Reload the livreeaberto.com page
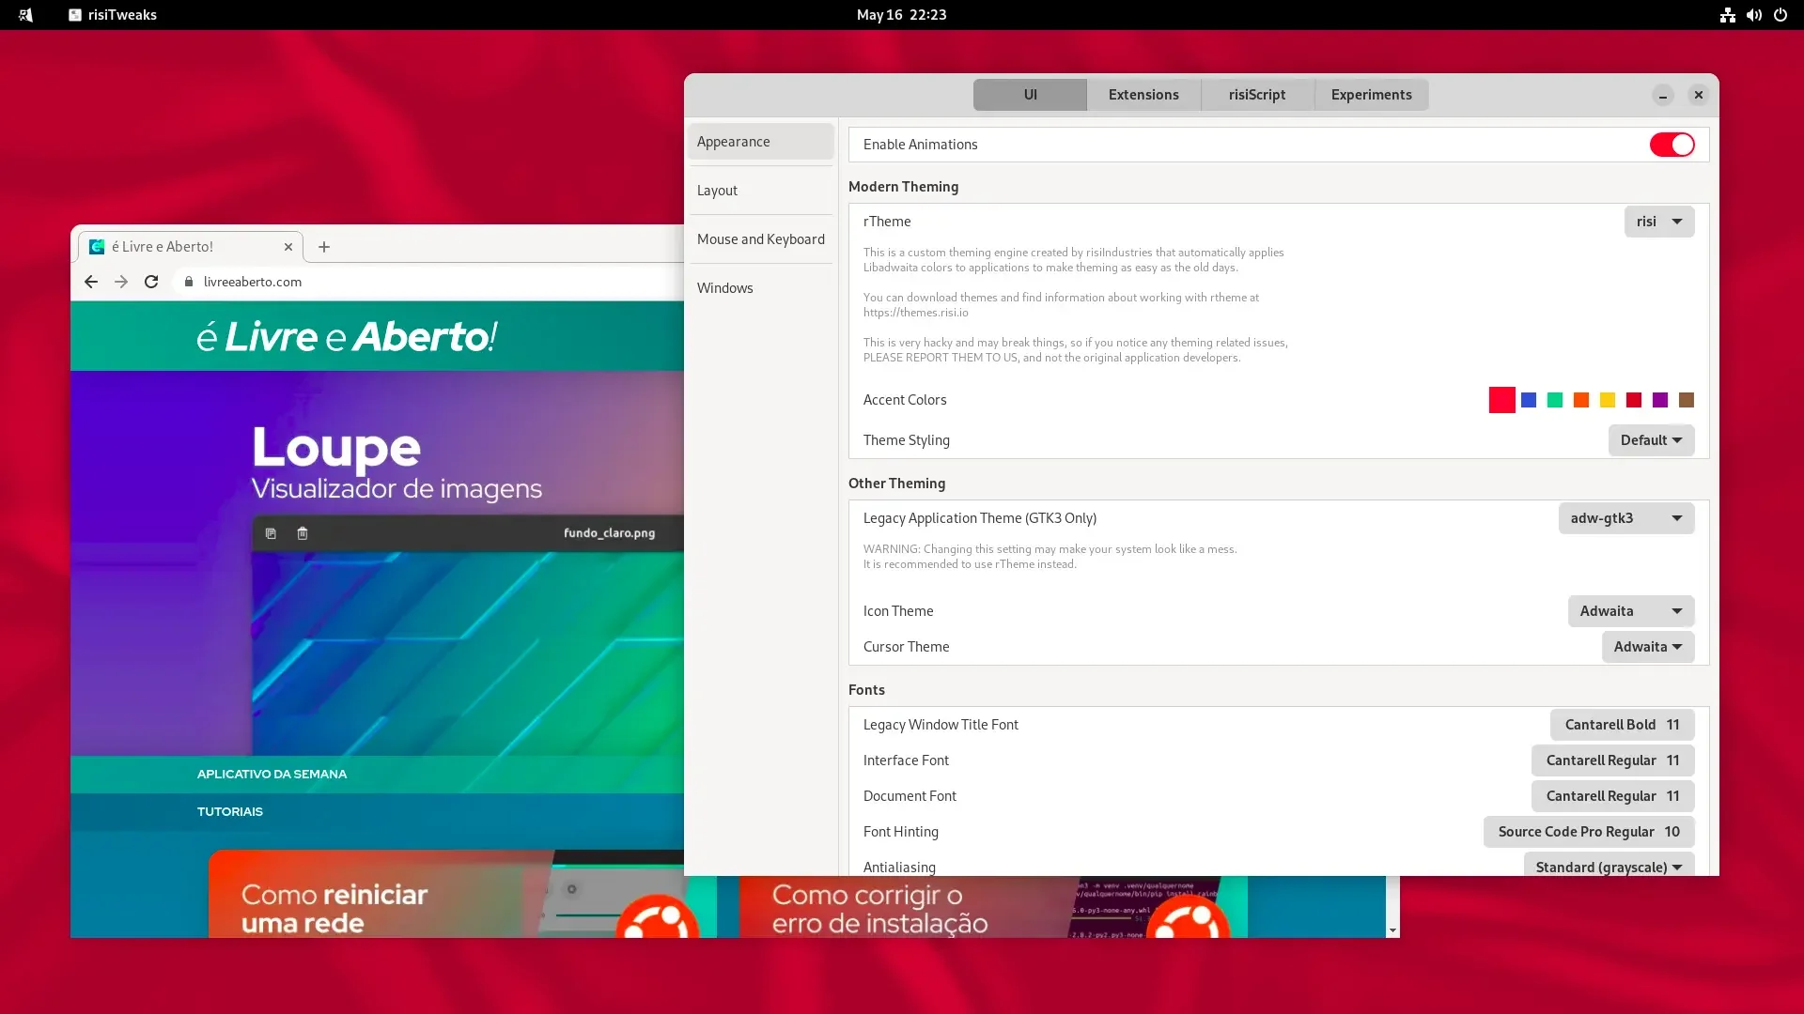 151,282
